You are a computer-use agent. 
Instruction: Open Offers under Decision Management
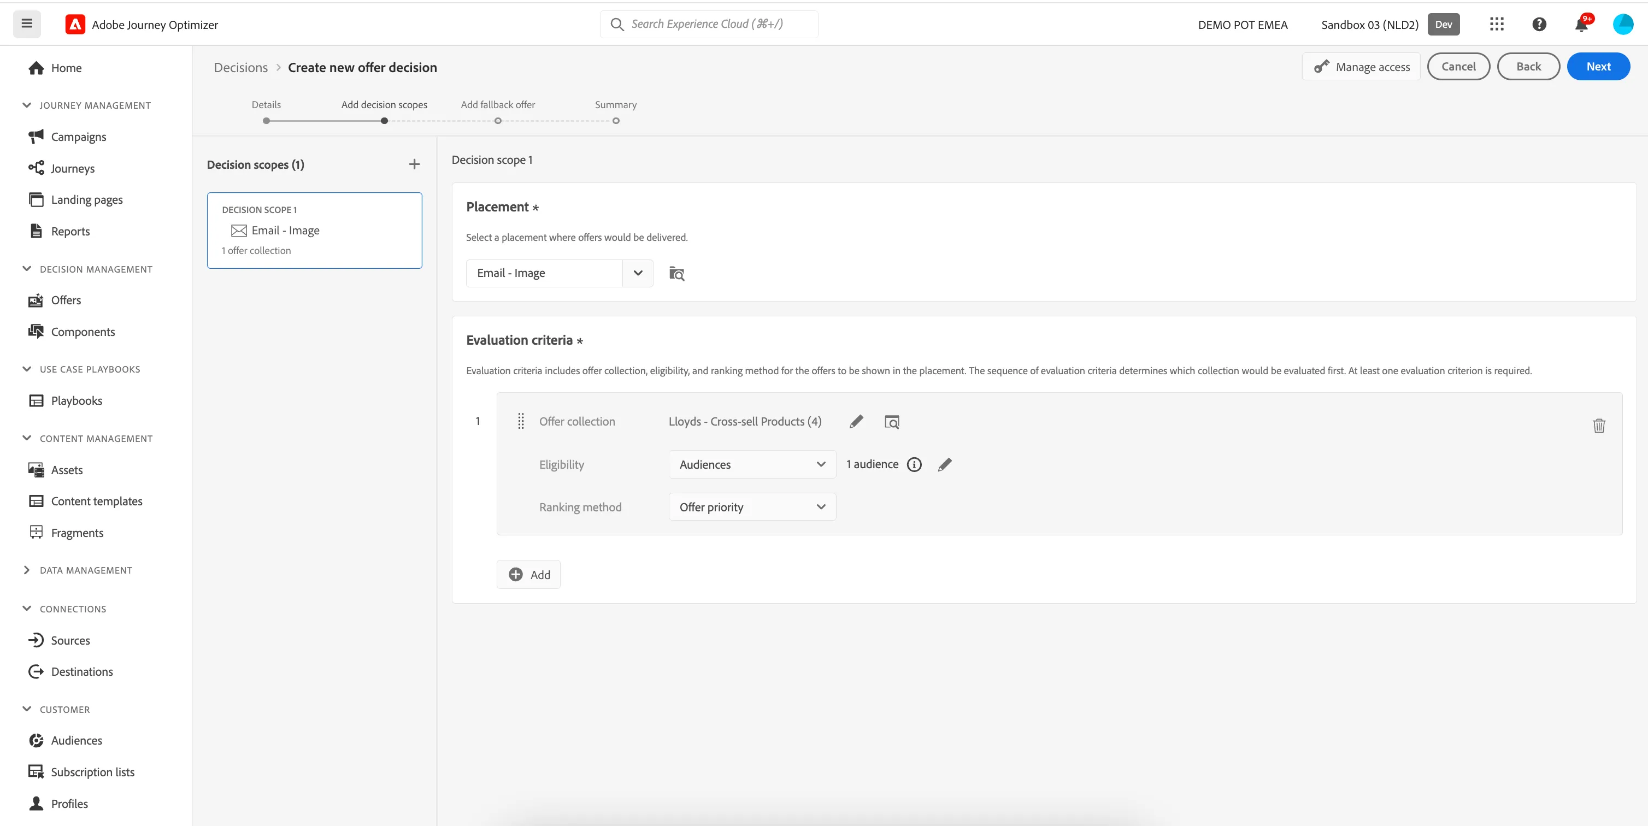(x=65, y=300)
